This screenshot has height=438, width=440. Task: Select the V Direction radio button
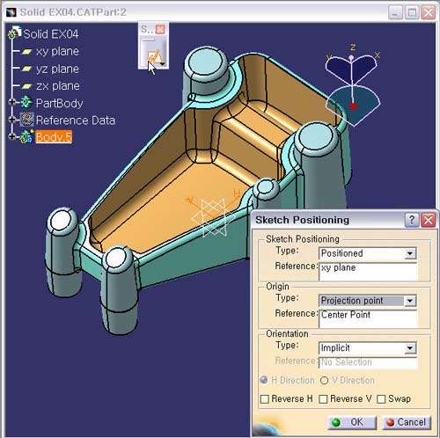coord(324,380)
